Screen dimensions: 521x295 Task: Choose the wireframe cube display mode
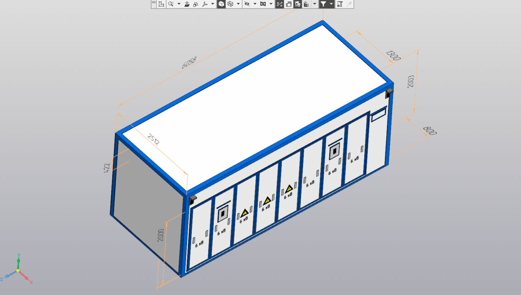click(x=230, y=4)
